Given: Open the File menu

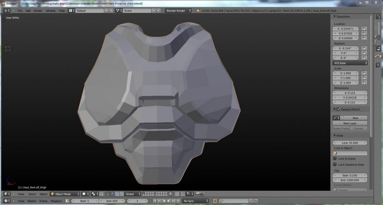Looking at the screenshot, I should [20, 11].
